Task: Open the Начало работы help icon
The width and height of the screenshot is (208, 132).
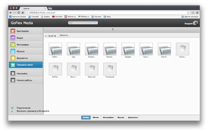Action: [x=13, y=80]
